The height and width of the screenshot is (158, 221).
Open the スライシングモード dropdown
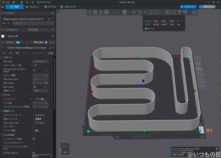click(40, 115)
